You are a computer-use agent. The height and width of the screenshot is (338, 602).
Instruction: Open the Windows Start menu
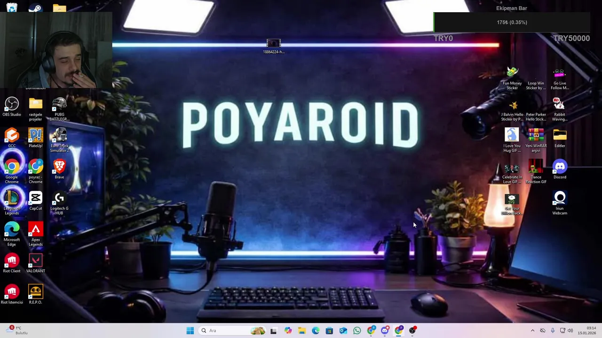pos(190,330)
